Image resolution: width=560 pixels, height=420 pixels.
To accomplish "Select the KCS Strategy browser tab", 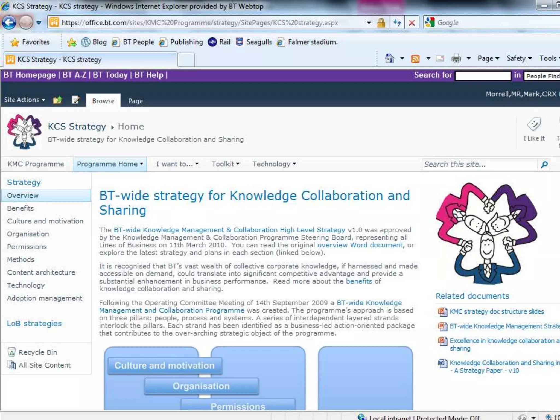I will 90,59.
